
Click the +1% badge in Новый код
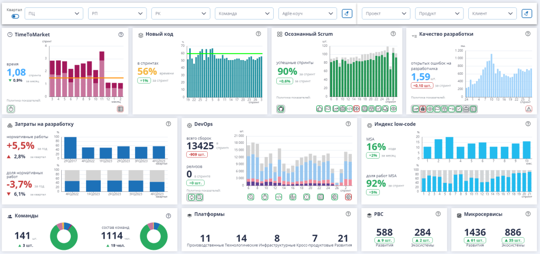tap(143, 81)
